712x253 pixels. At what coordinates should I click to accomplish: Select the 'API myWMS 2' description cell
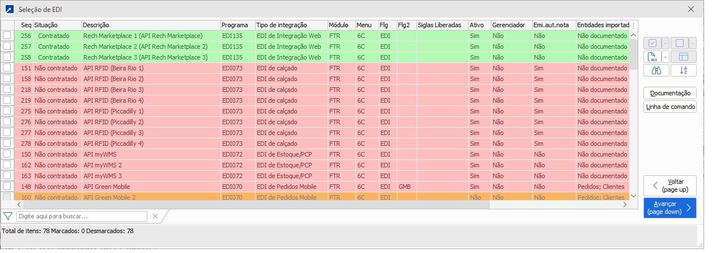click(151, 165)
